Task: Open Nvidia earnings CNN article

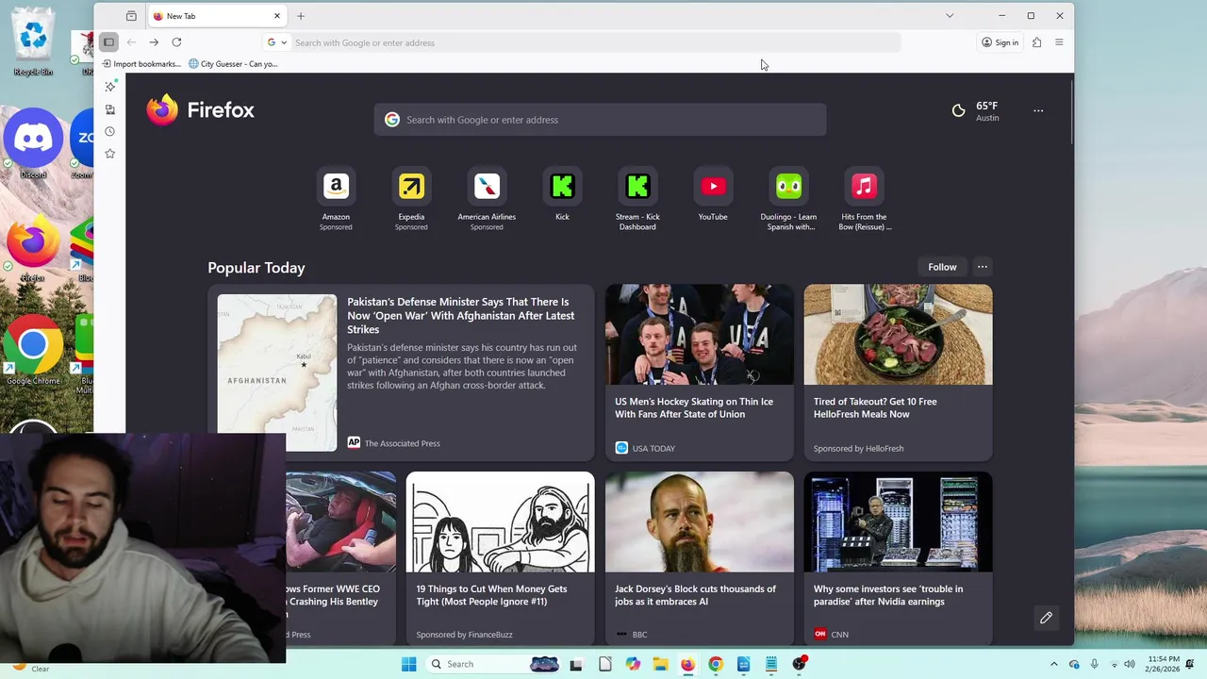Action: point(898,558)
